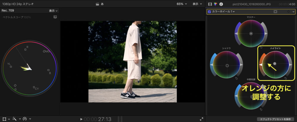Toggle the カラーホイール 1 checkbox
The image size is (297, 122).
pyautogui.click(x=209, y=12)
